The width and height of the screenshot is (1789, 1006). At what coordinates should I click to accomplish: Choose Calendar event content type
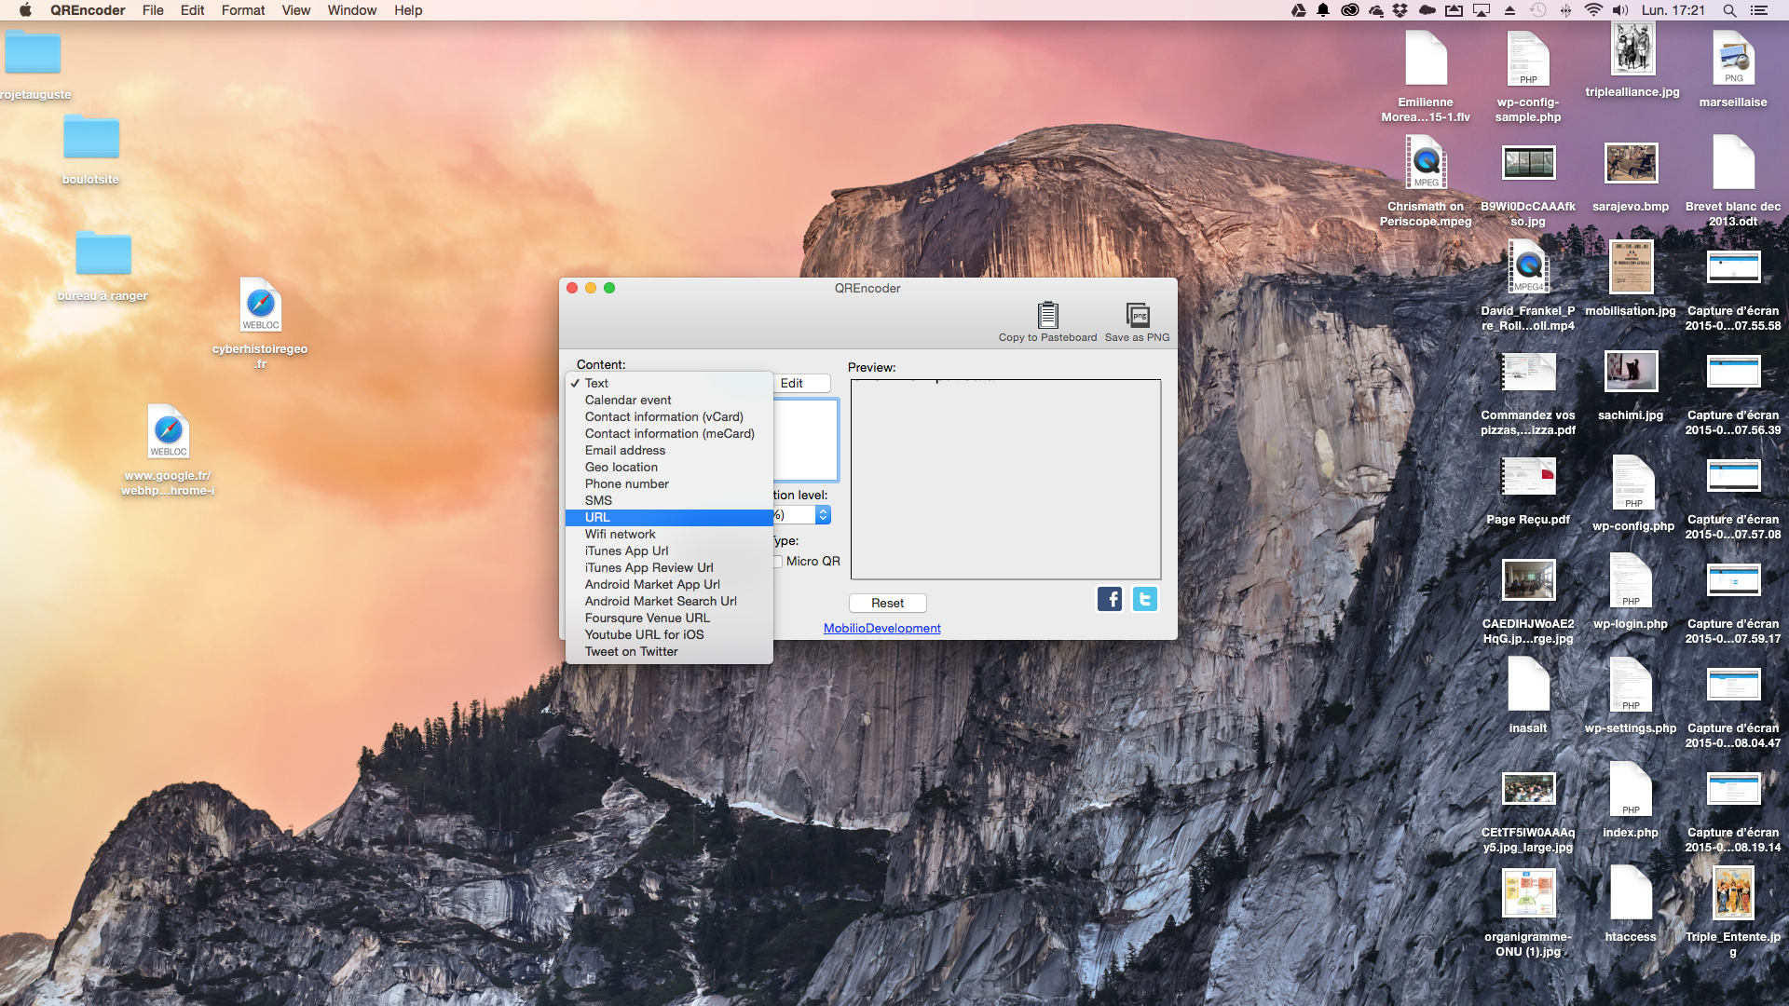(669, 400)
